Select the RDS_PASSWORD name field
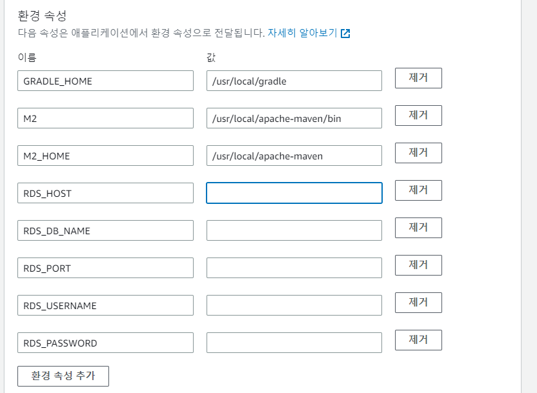This screenshot has width=537, height=393. (x=105, y=343)
